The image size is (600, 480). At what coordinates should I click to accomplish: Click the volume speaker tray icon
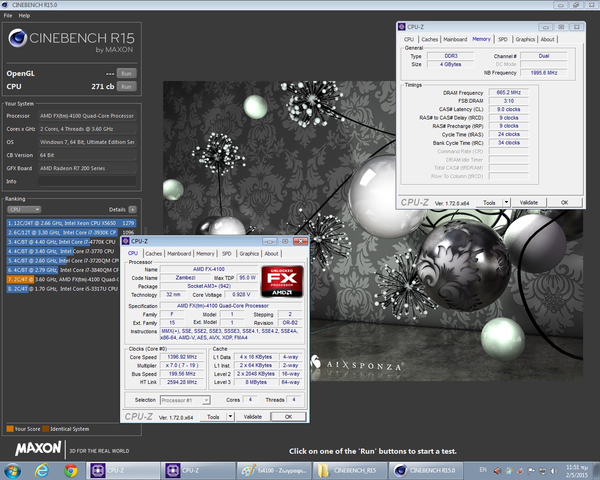click(554, 471)
